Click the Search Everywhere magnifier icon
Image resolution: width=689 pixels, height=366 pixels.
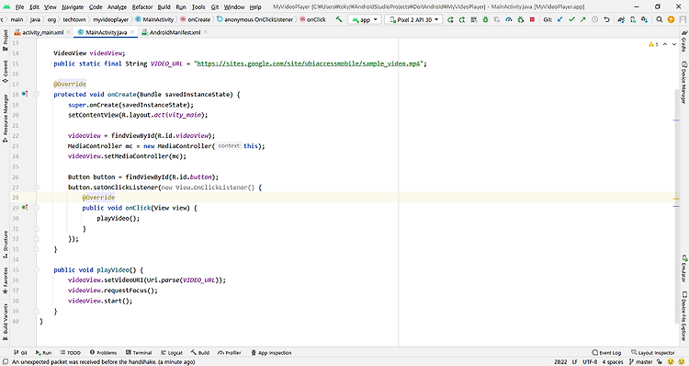(660, 19)
